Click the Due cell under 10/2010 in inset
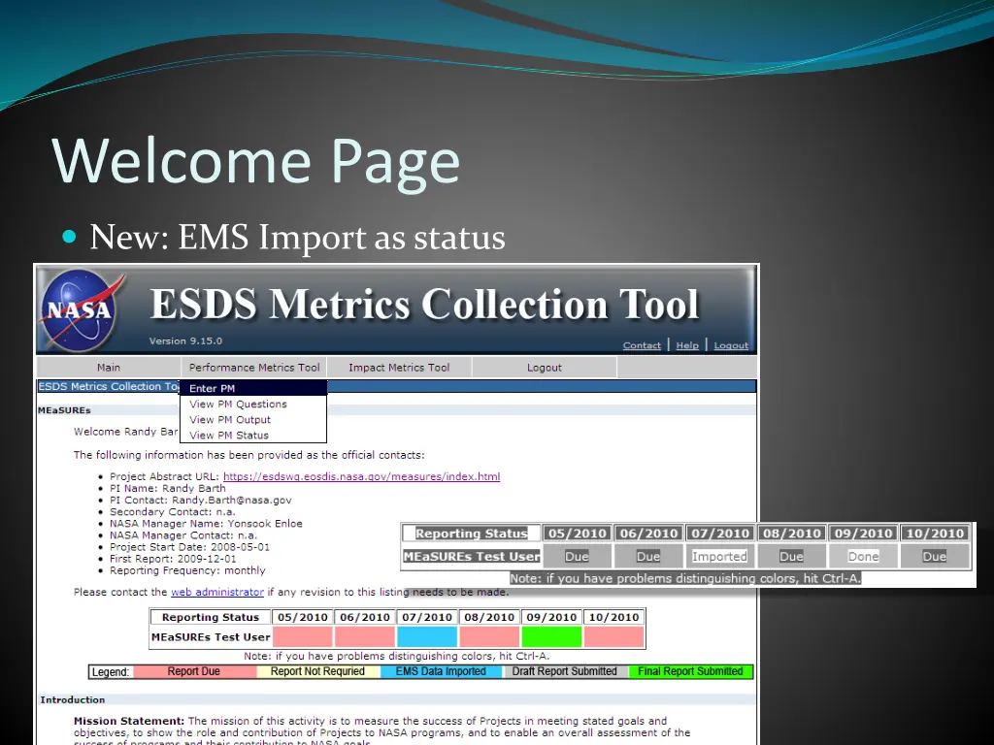This screenshot has width=994, height=745. point(935,556)
